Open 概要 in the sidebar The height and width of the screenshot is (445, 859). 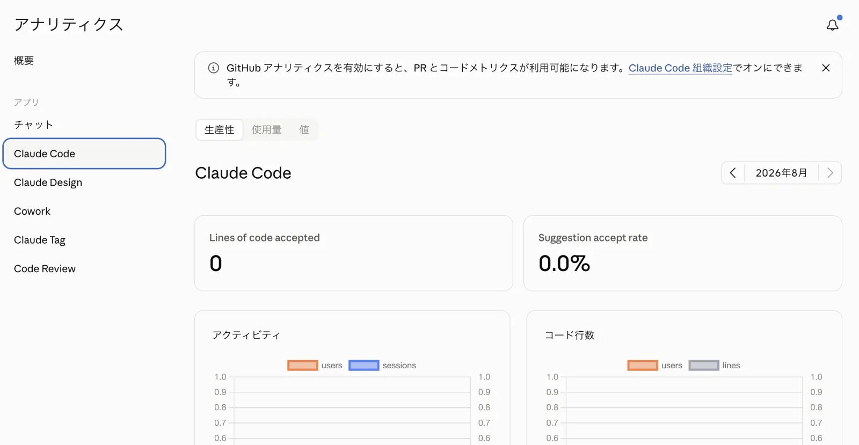(24, 61)
